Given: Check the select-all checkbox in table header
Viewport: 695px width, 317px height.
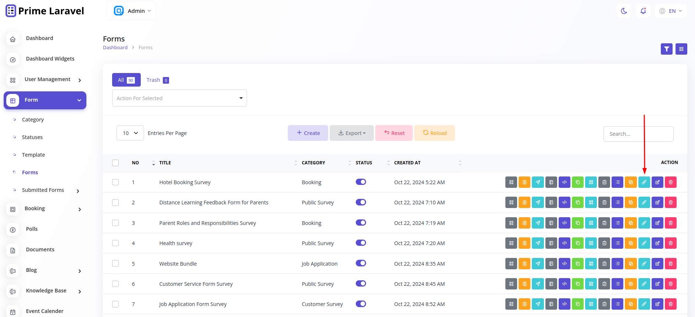Looking at the screenshot, I should (x=115, y=163).
